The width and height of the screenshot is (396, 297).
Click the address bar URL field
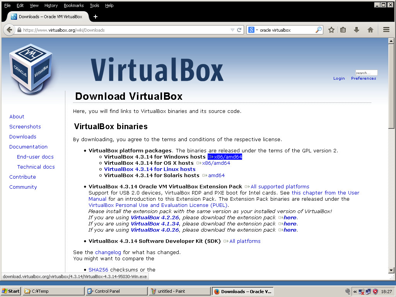(126, 30)
